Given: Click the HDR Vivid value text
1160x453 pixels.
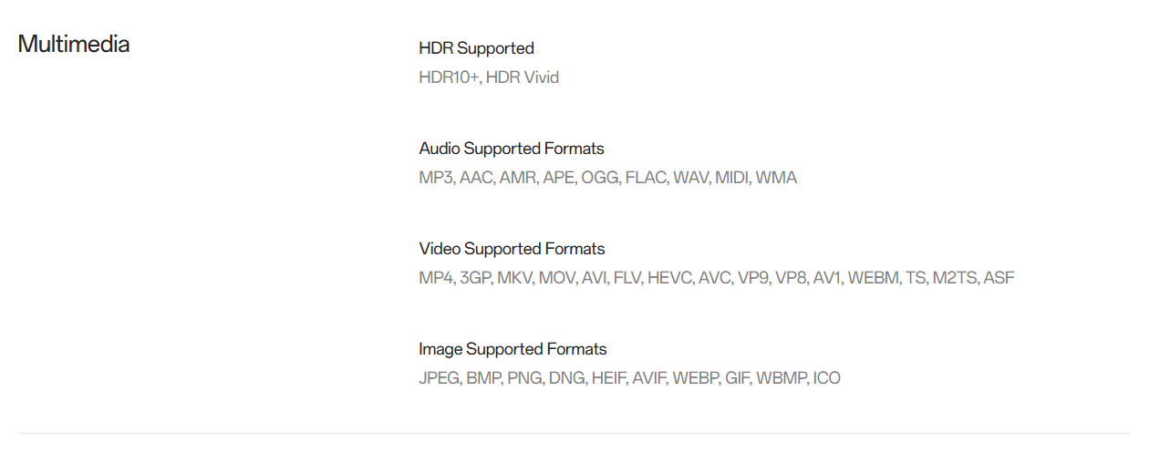Looking at the screenshot, I should tap(523, 77).
